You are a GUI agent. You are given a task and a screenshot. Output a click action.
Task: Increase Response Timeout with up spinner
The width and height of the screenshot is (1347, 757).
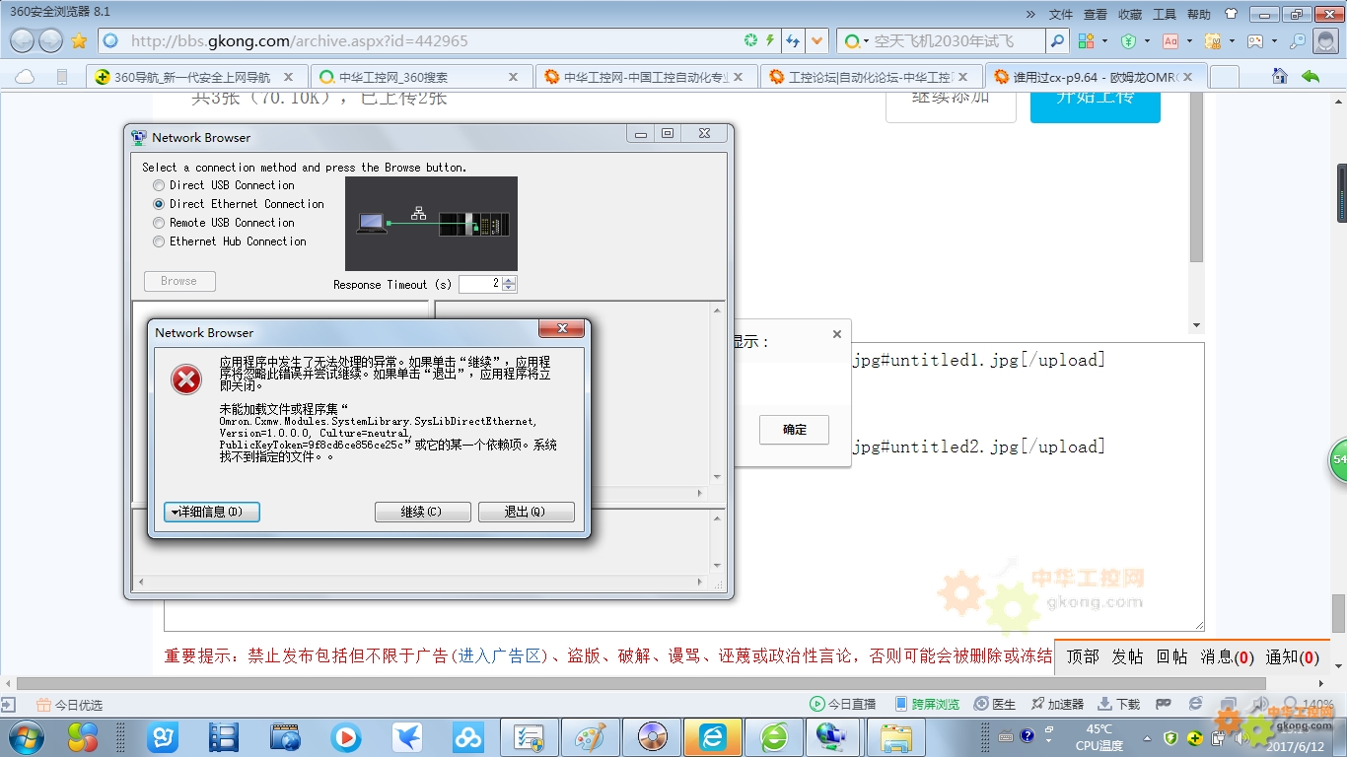[x=509, y=280]
